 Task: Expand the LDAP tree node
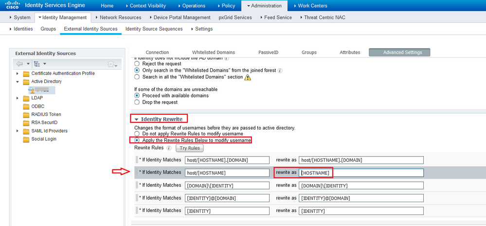(x=18, y=98)
